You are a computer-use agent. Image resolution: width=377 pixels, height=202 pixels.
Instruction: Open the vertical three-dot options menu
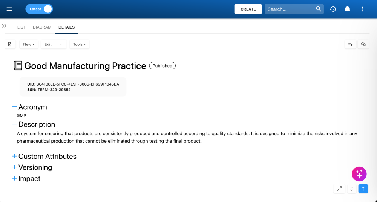coord(362,9)
